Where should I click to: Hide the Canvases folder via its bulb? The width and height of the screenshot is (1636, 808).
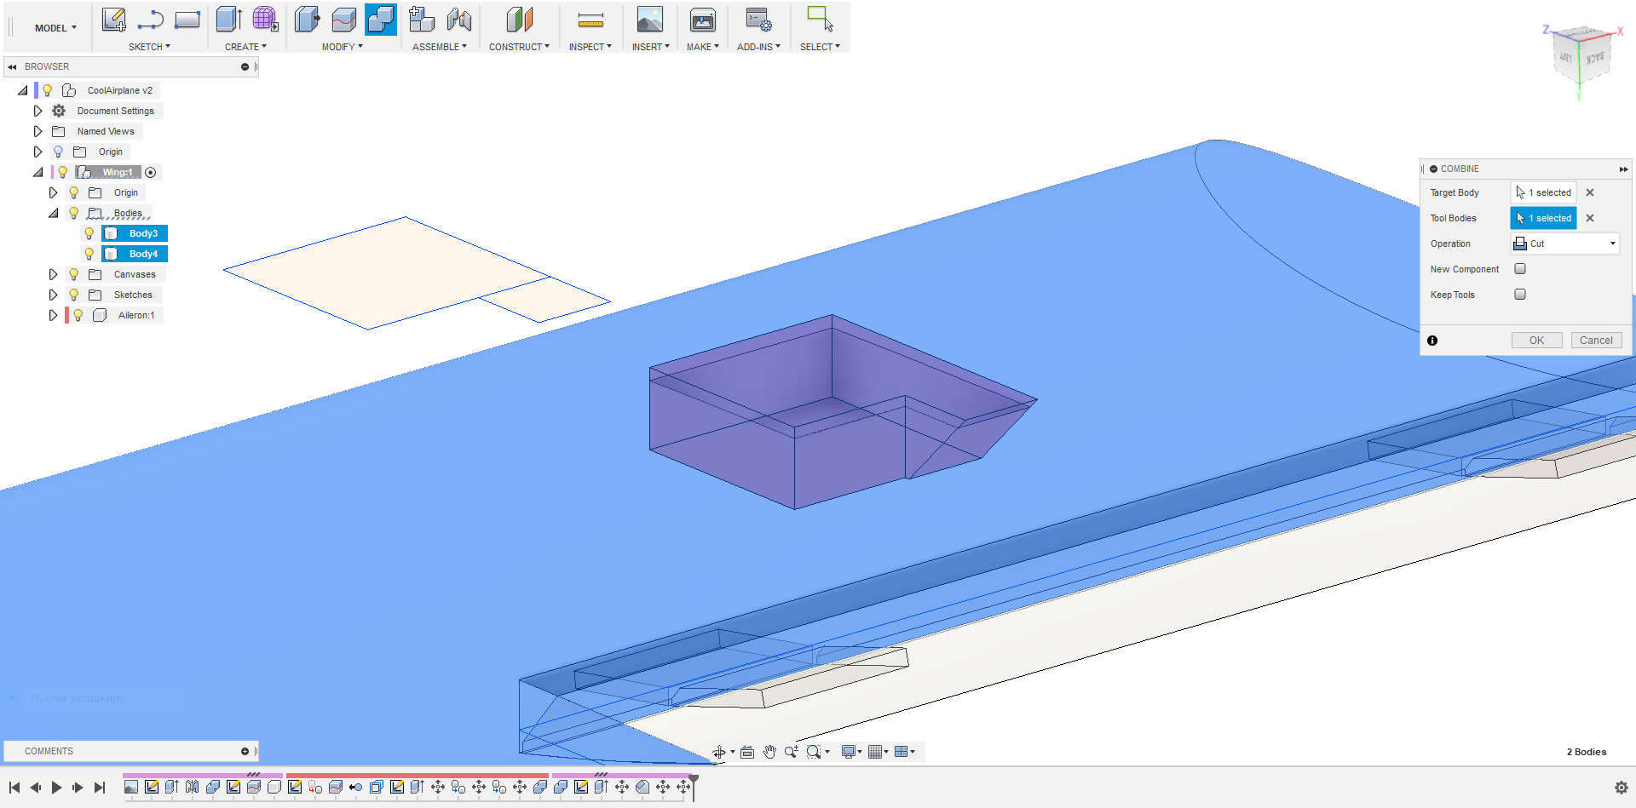[x=73, y=274]
